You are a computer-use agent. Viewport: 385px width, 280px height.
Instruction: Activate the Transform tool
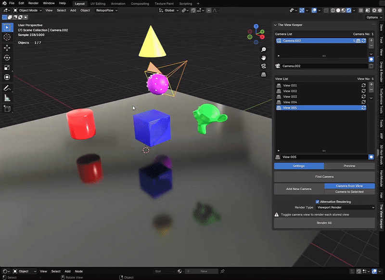pos(7,77)
